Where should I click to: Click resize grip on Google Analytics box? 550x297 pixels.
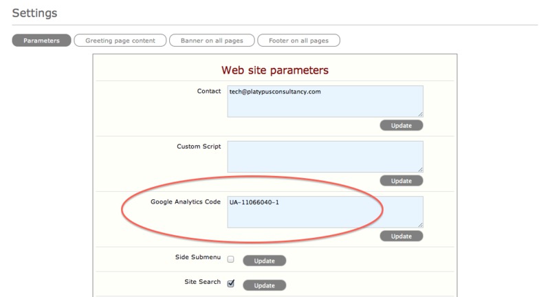[x=420, y=224]
